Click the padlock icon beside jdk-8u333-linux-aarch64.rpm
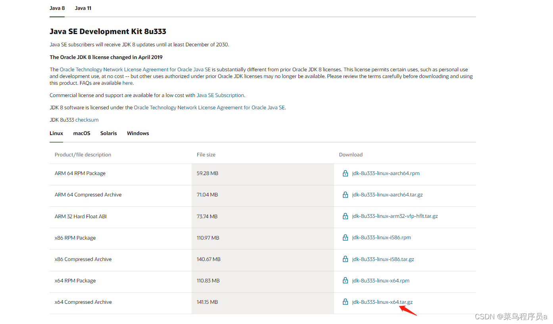The width and height of the screenshot is (553, 324). (345, 173)
